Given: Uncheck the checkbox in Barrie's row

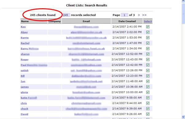Looking at the screenshot, I should click(x=148, y=38).
